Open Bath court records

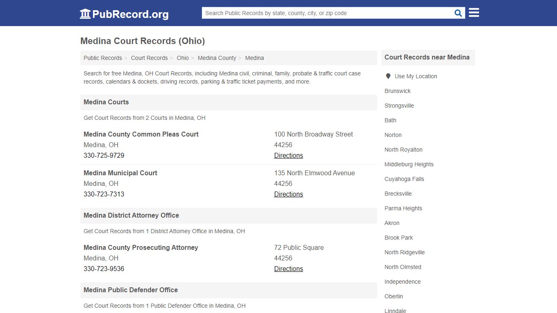point(390,120)
